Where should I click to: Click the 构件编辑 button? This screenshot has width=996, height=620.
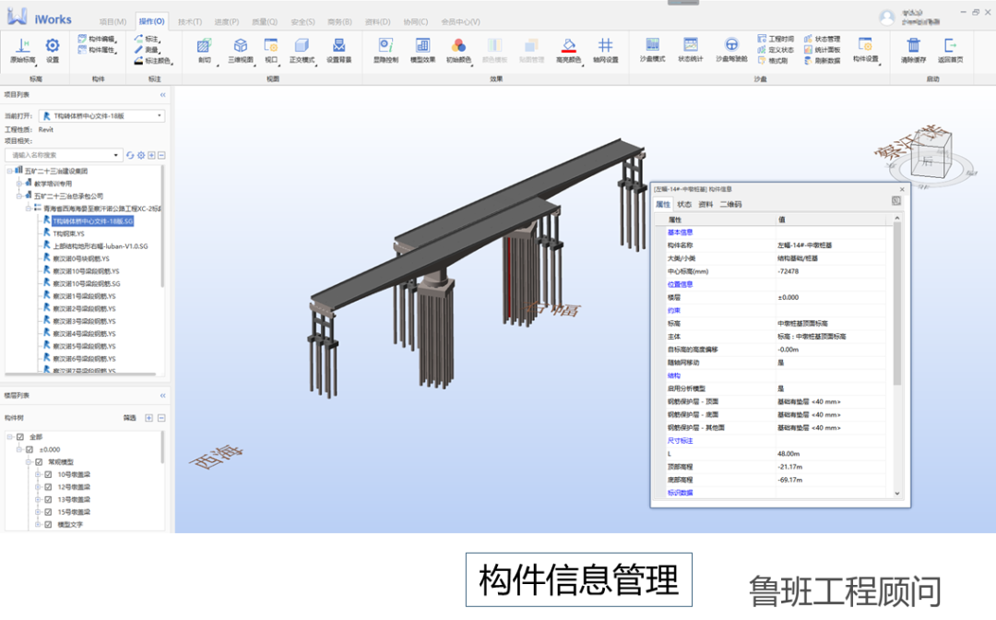pyautogui.click(x=97, y=40)
